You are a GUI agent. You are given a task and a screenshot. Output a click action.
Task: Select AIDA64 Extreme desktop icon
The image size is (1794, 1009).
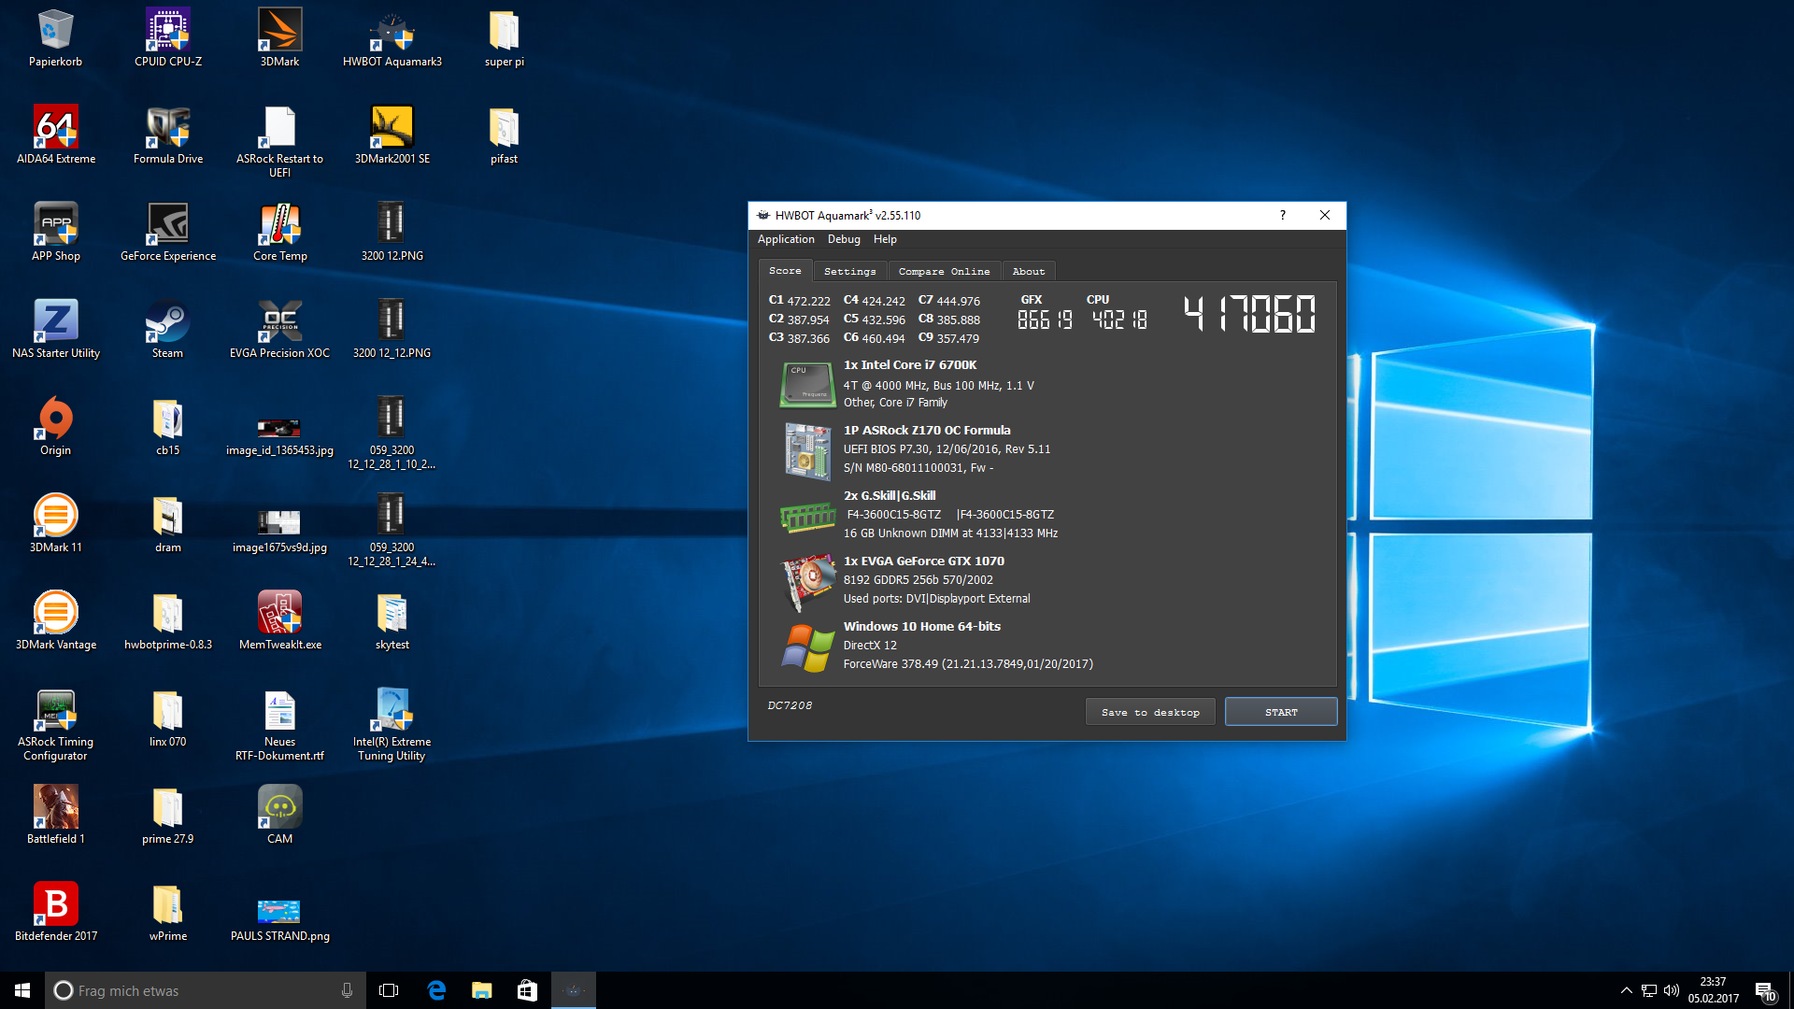coord(55,135)
